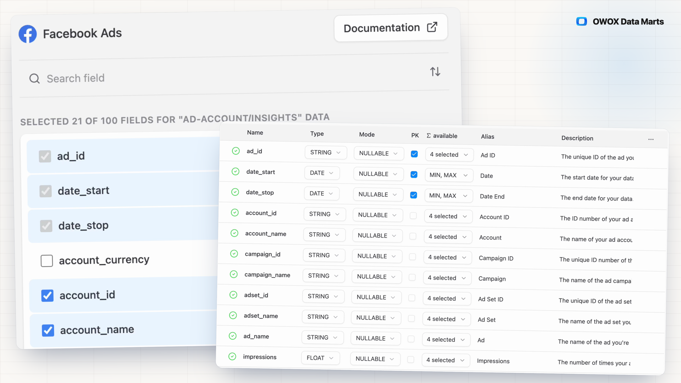Open Mode NULLABLE dropdown for account_id row
681x383 pixels.
[378, 215]
